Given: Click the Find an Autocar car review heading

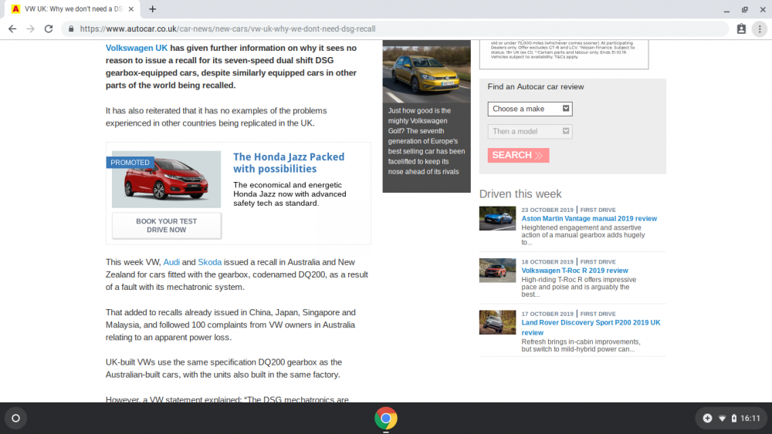Looking at the screenshot, I should pos(536,87).
